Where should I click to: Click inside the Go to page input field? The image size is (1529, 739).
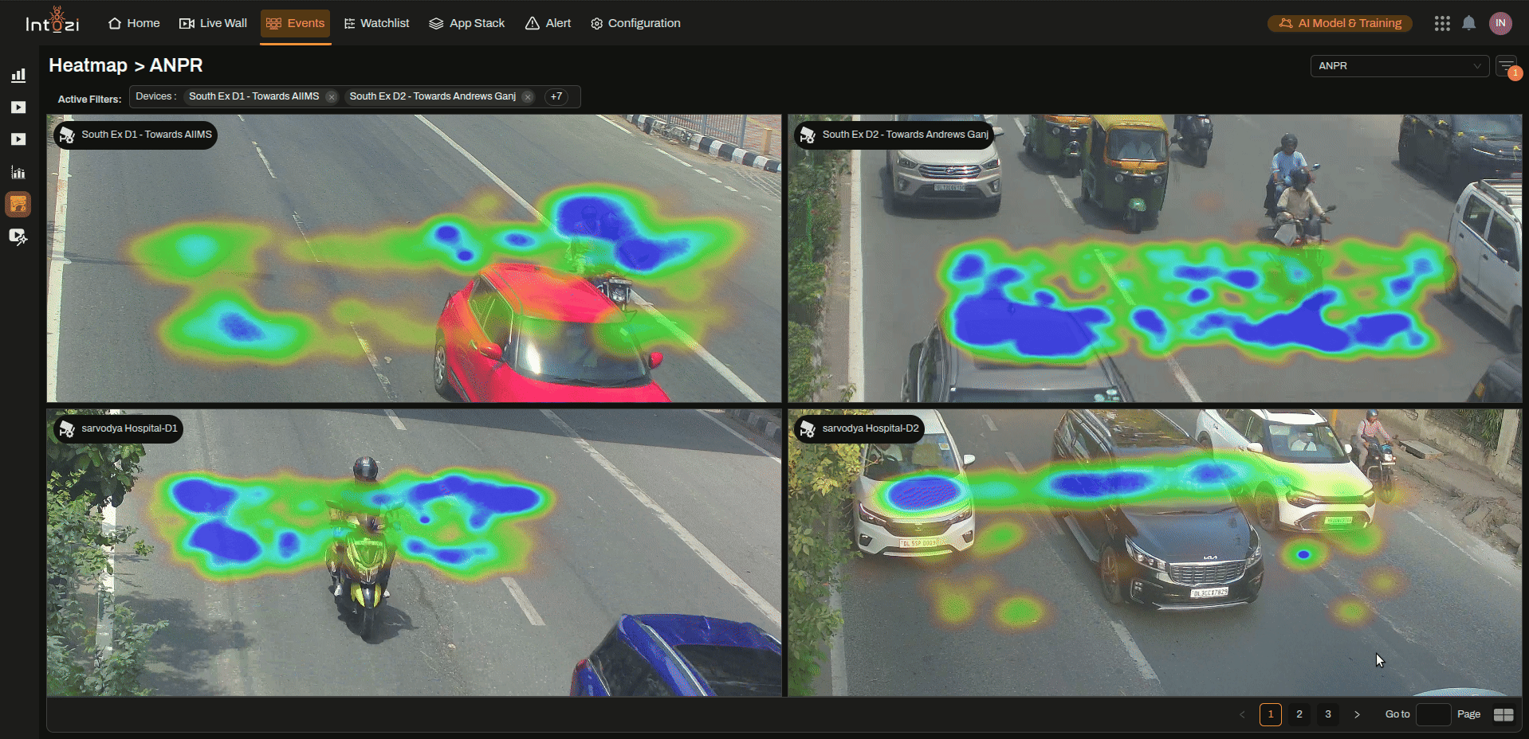1433,714
